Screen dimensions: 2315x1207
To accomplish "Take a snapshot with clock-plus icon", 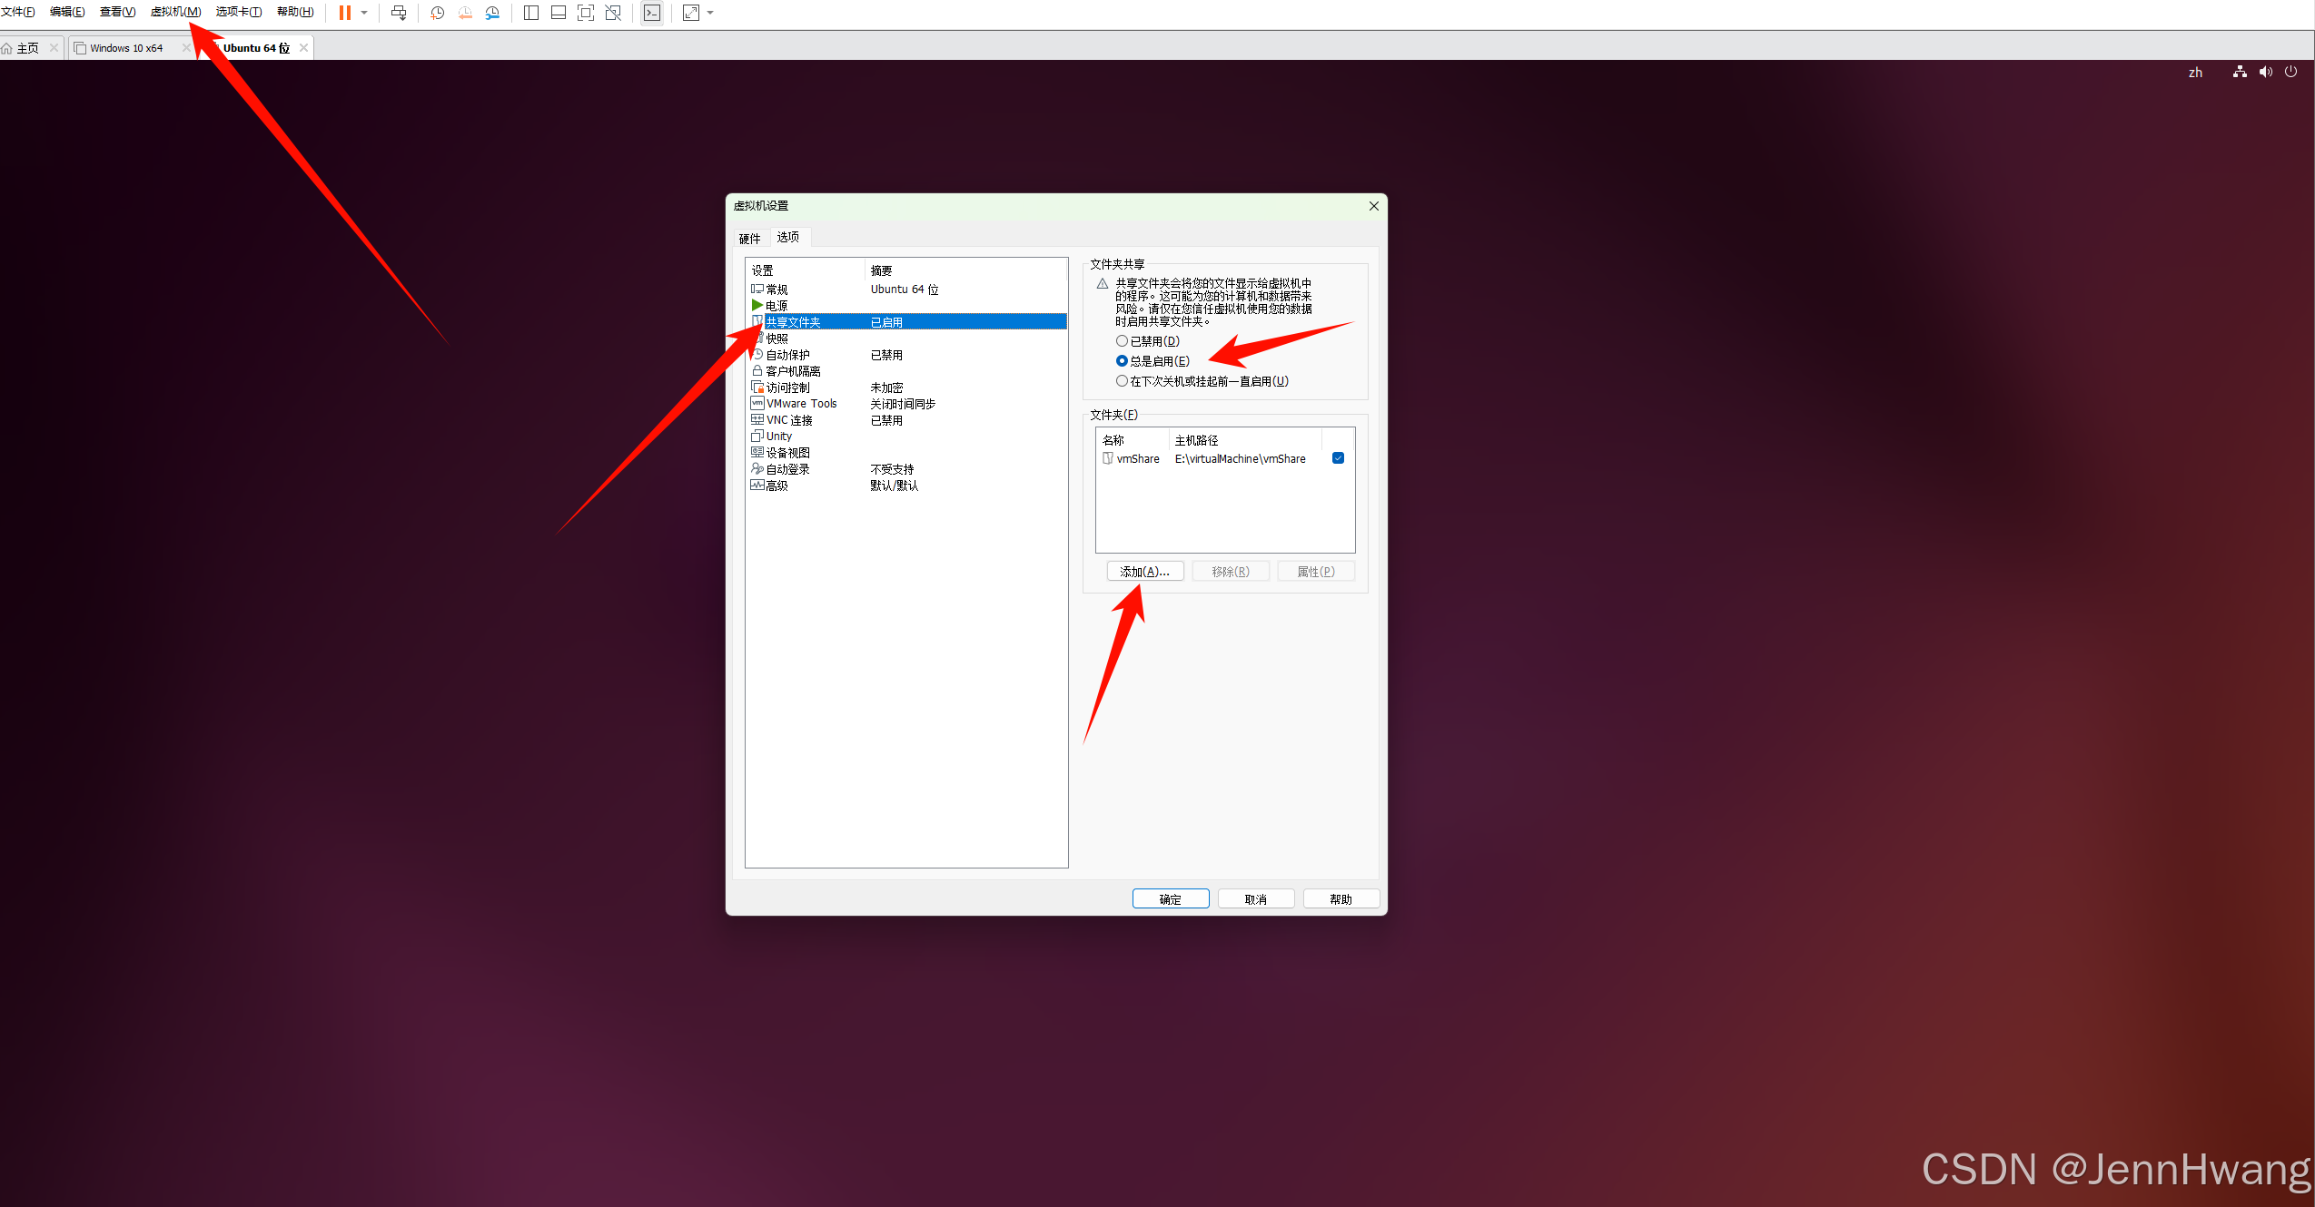I will [x=437, y=13].
